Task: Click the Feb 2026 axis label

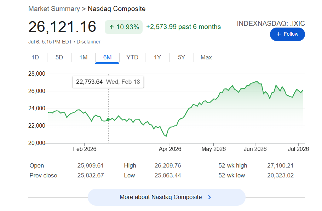Action: [x=85, y=149]
